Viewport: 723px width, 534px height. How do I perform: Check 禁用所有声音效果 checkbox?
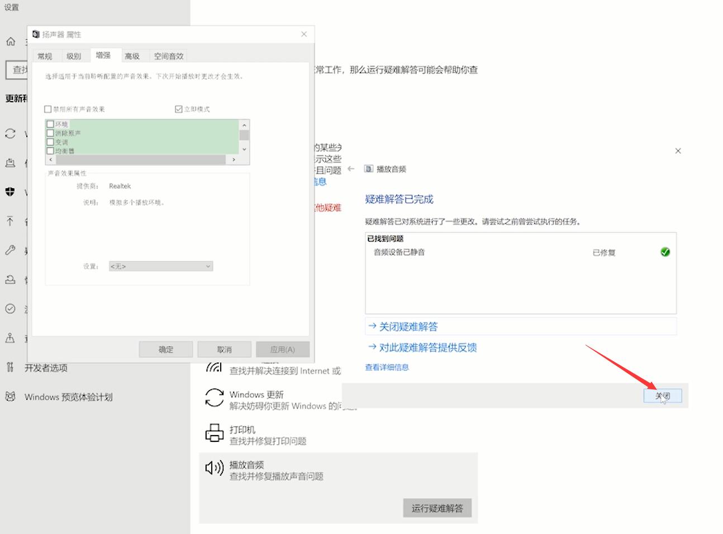tap(48, 109)
